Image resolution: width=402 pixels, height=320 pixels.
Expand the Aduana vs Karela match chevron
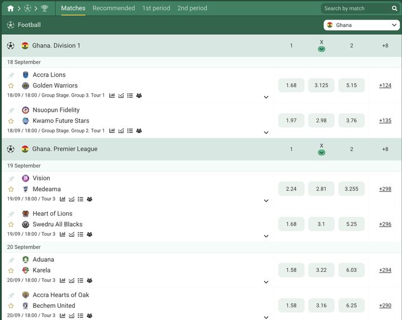(266, 282)
